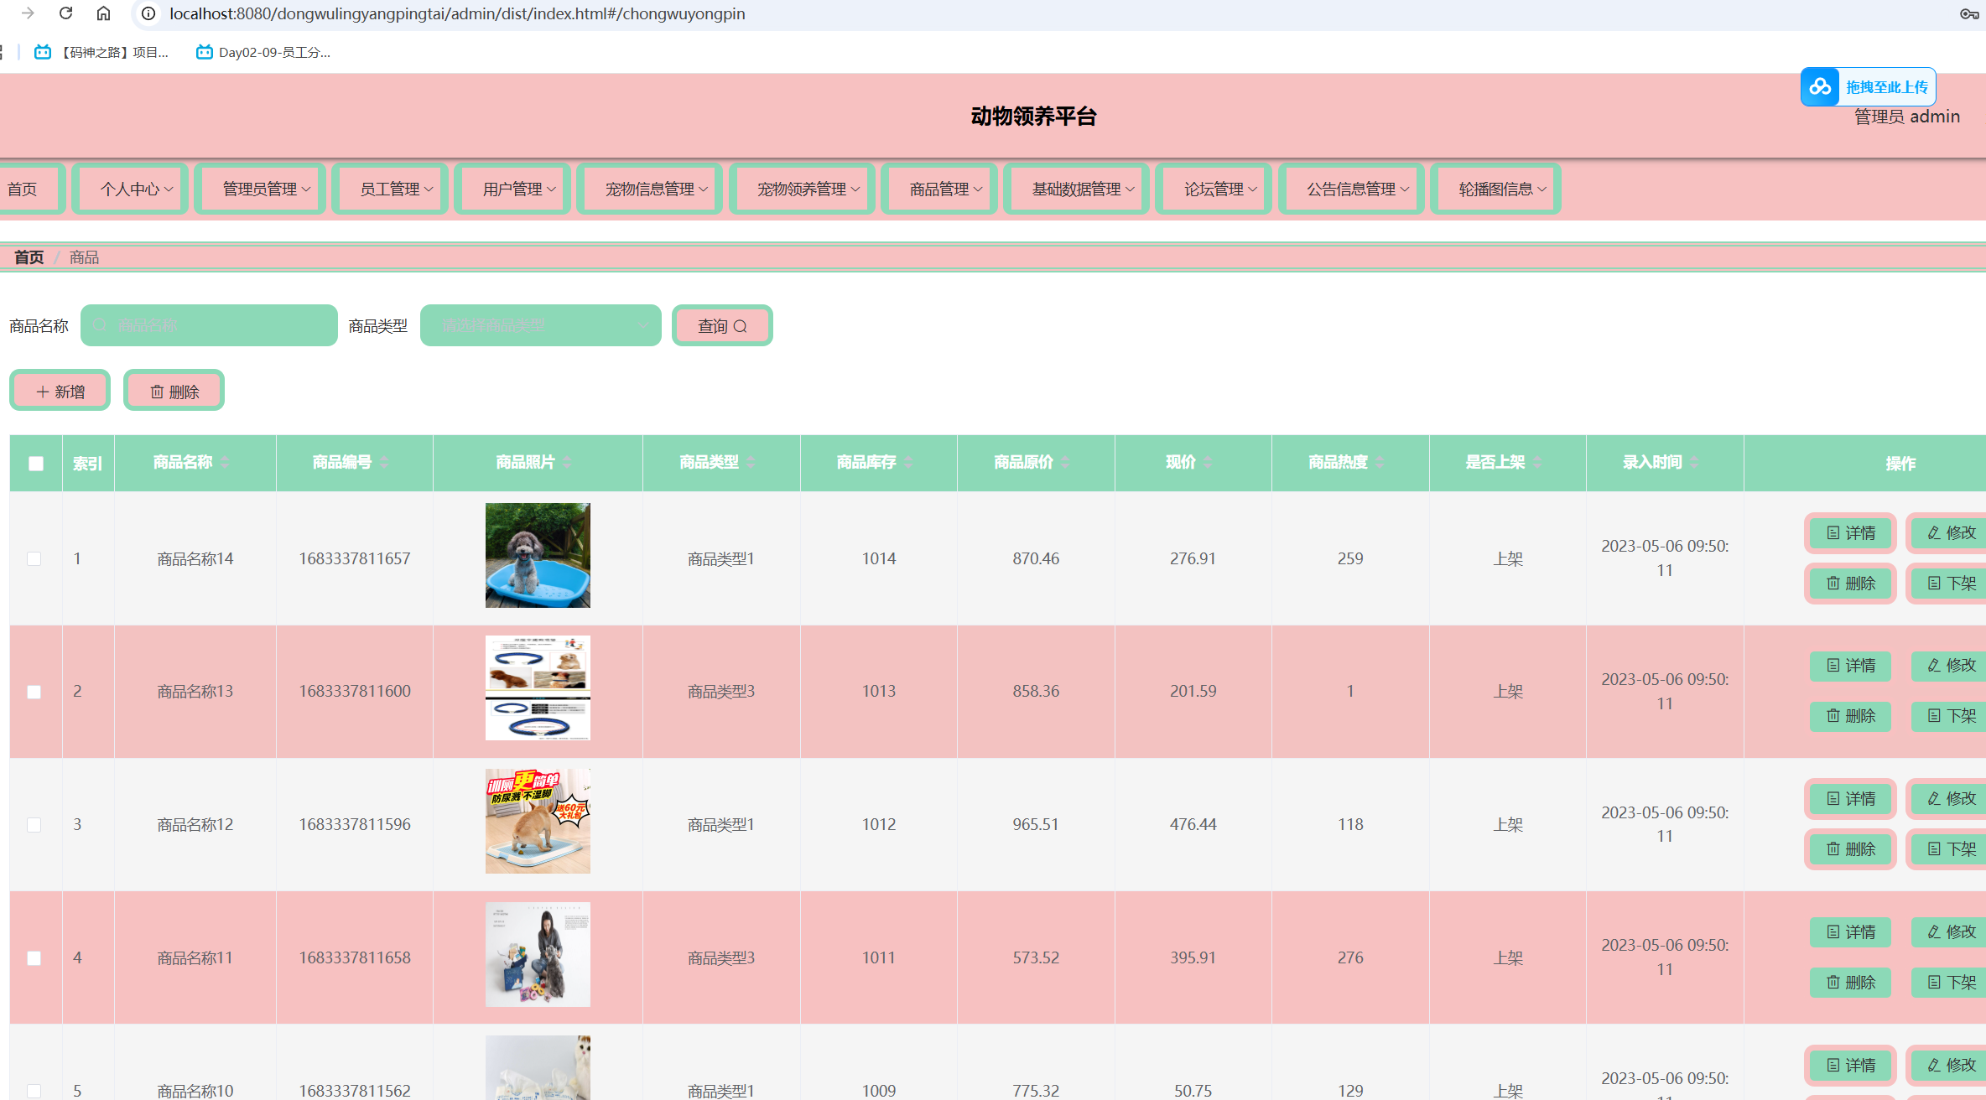Open the 商品类型 select dropdown
The image size is (1986, 1100).
(541, 325)
